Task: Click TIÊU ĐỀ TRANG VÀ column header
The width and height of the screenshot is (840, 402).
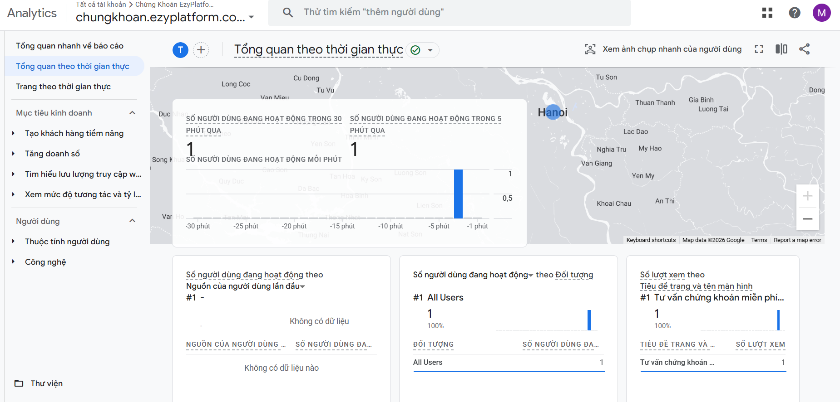Action: click(x=677, y=344)
